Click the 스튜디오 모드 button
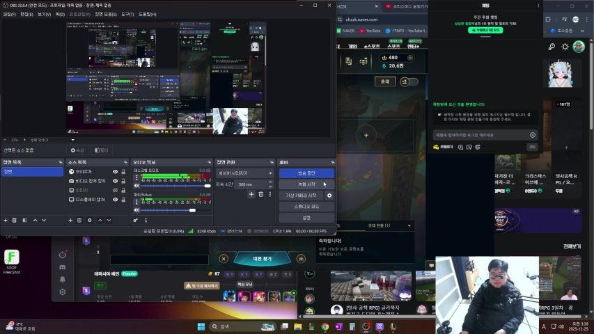Viewport: 594px width, 334px height. 306,207
